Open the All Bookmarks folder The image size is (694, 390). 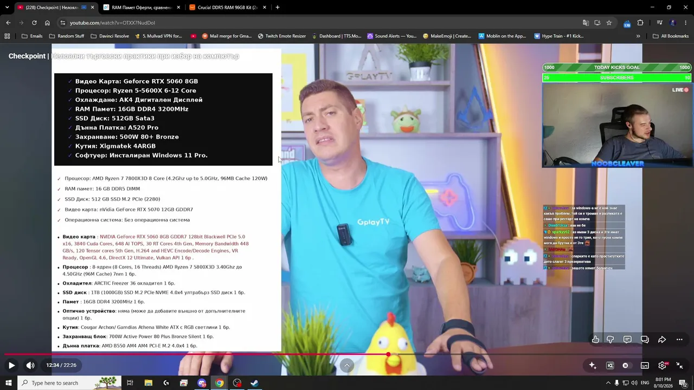(x=671, y=36)
